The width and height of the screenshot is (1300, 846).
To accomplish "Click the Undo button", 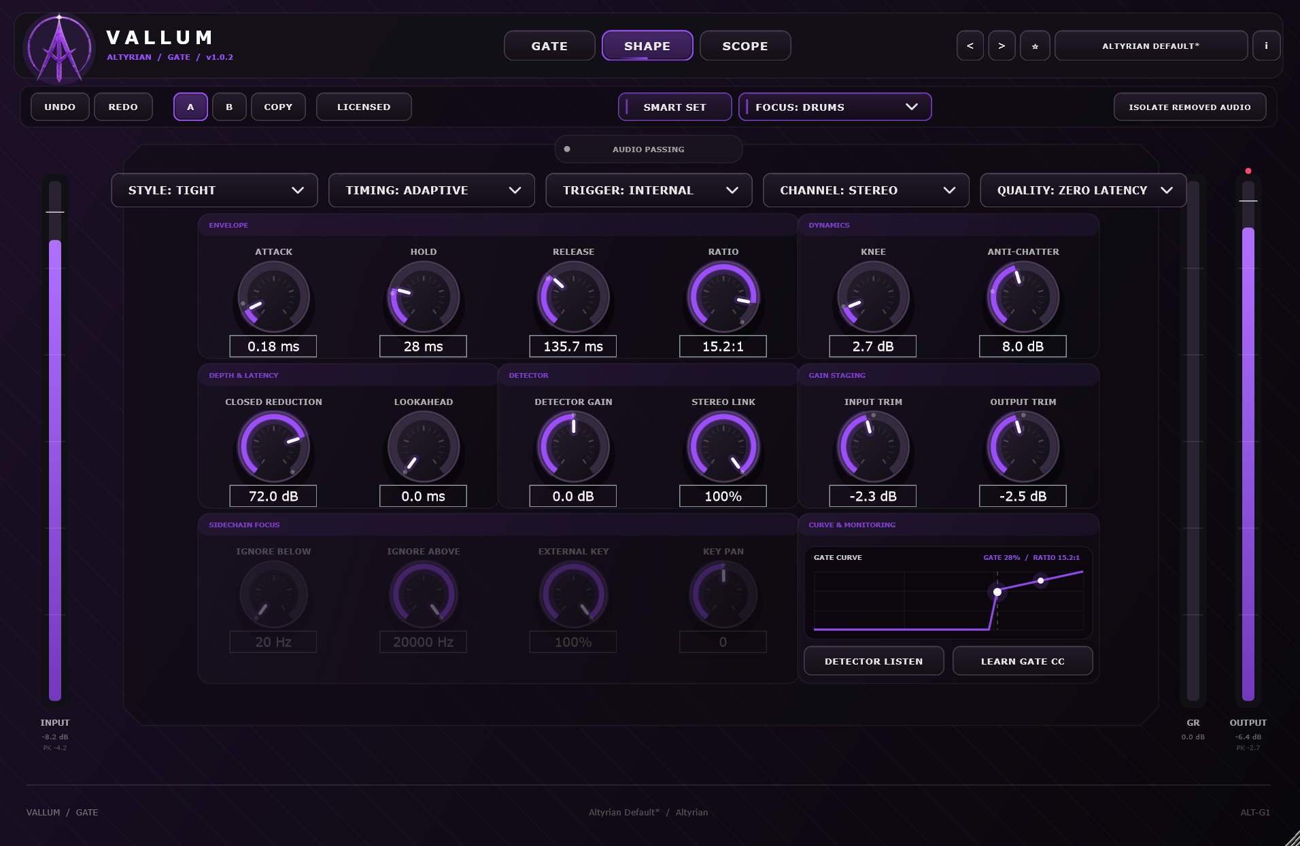I will [x=60, y=107].
